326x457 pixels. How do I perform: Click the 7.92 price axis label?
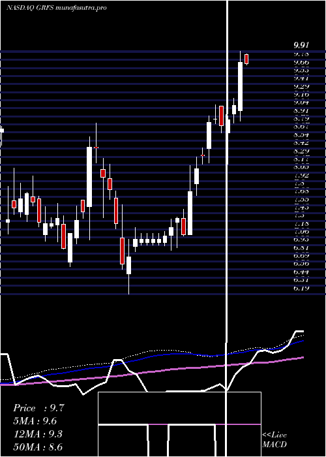coord(301,176)
